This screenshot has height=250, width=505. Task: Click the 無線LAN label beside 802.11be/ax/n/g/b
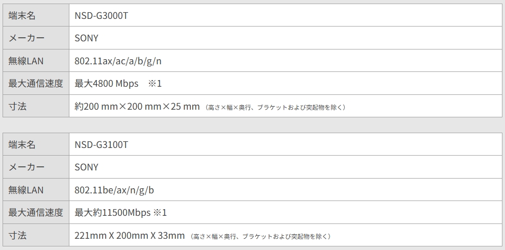pyautogui.click(x=26, y=190)
